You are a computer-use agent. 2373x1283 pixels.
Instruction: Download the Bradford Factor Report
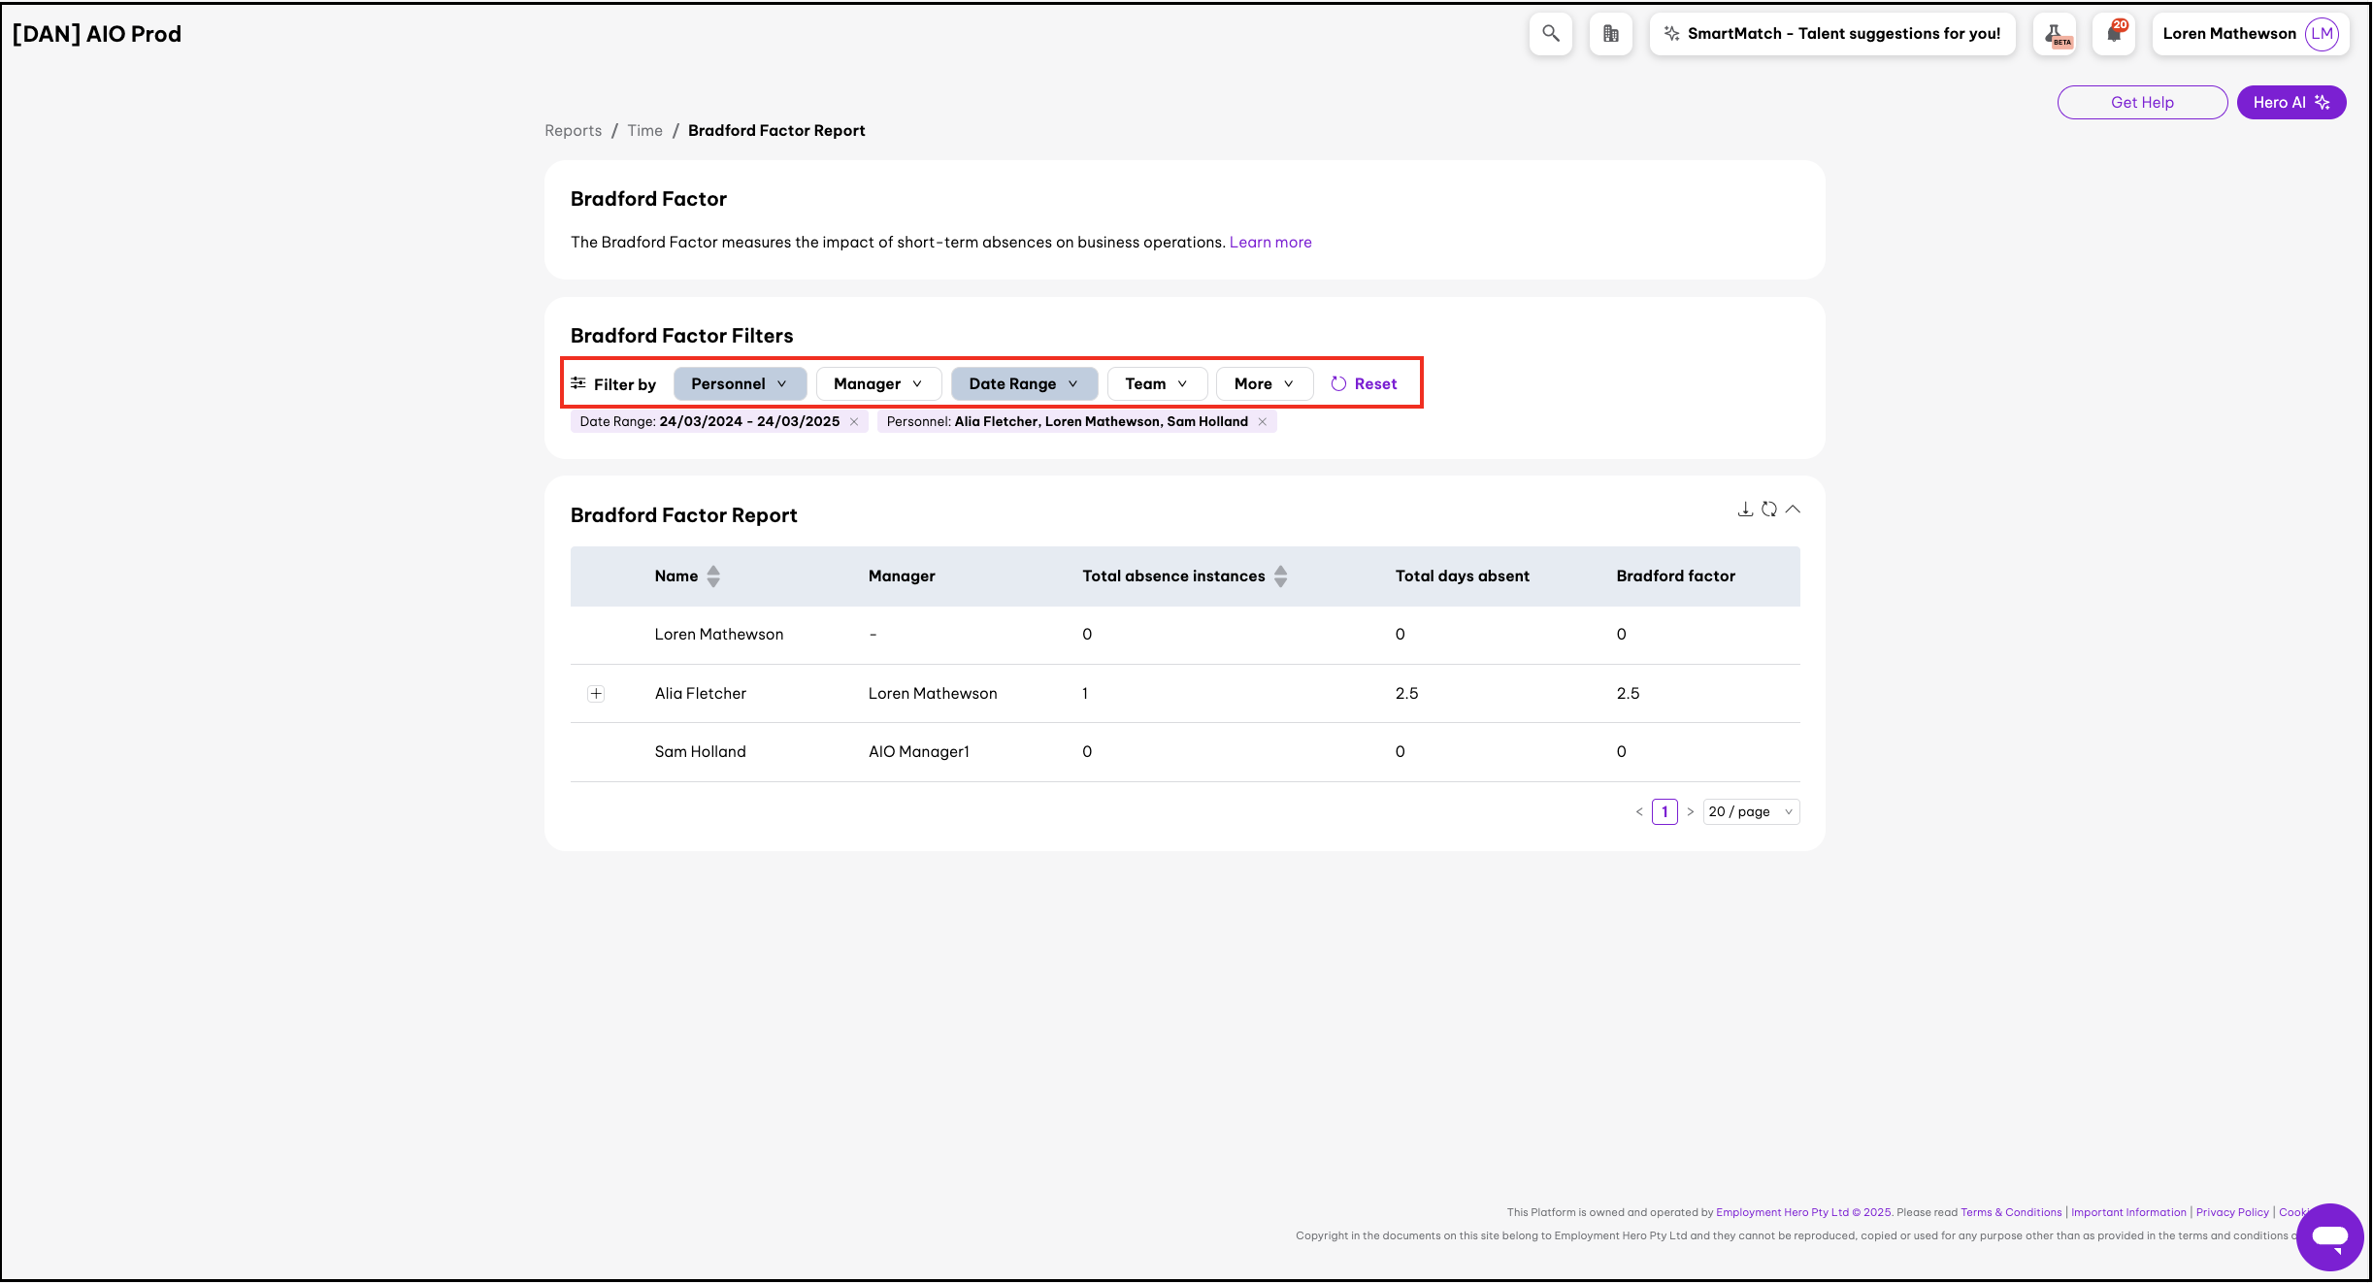[x=1744, y=510]
